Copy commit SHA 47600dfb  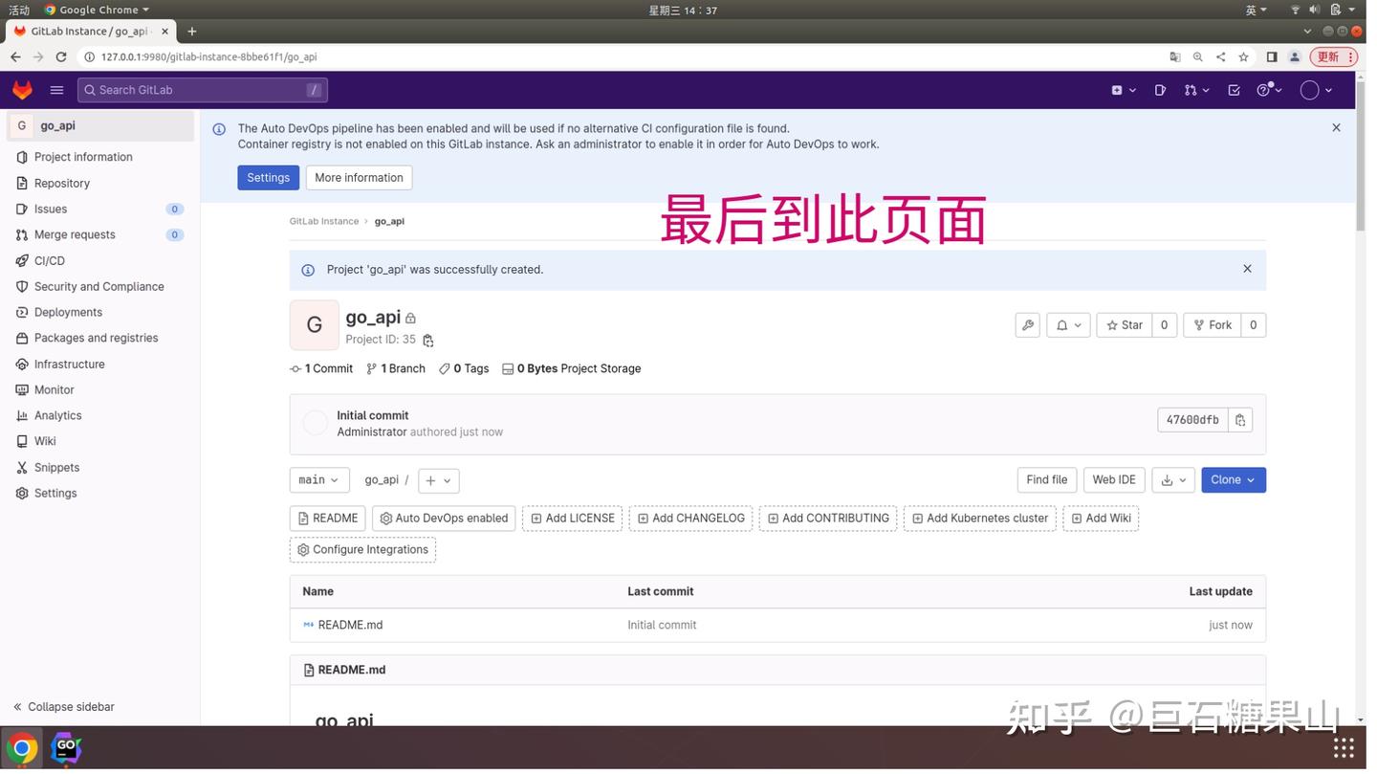1240,420
